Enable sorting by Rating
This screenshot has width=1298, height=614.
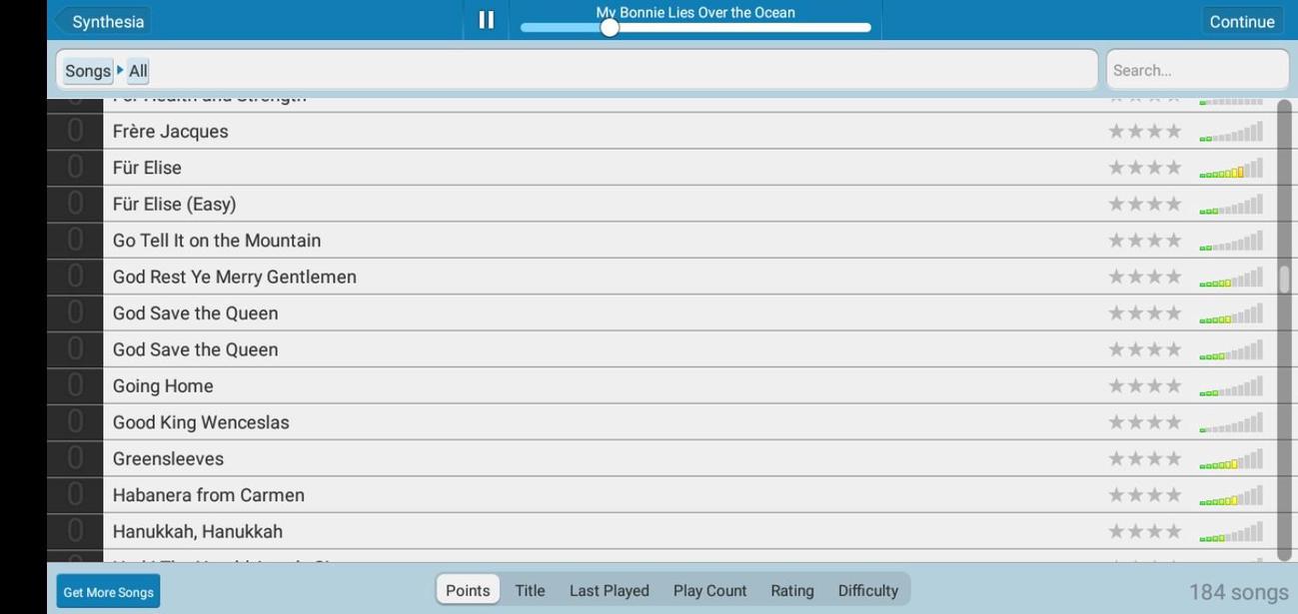791,590
